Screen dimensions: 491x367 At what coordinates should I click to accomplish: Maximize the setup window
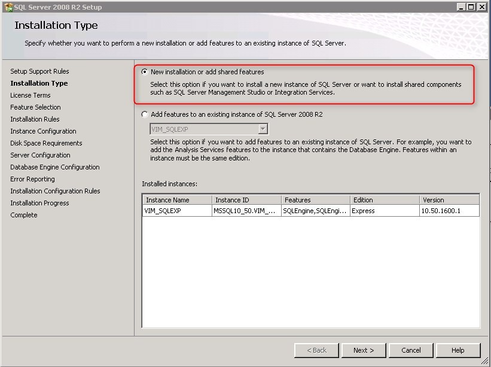[x=471, y=7]
